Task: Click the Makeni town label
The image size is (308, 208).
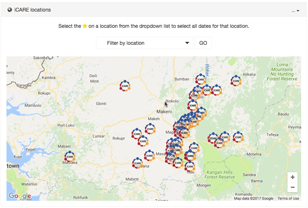Action: pyautogui.click(x=164, y=112)
